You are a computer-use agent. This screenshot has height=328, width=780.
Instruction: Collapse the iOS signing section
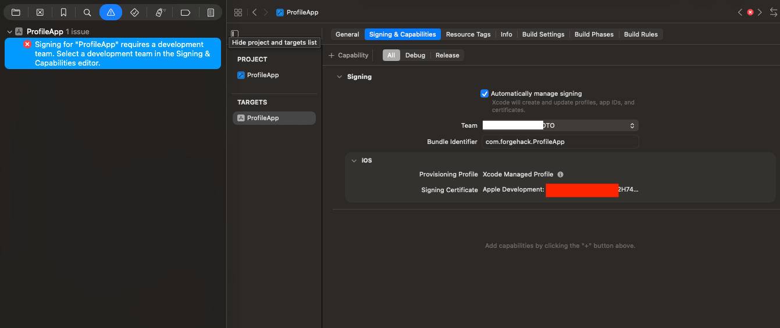pyautogui.click(x=354, y=160)
